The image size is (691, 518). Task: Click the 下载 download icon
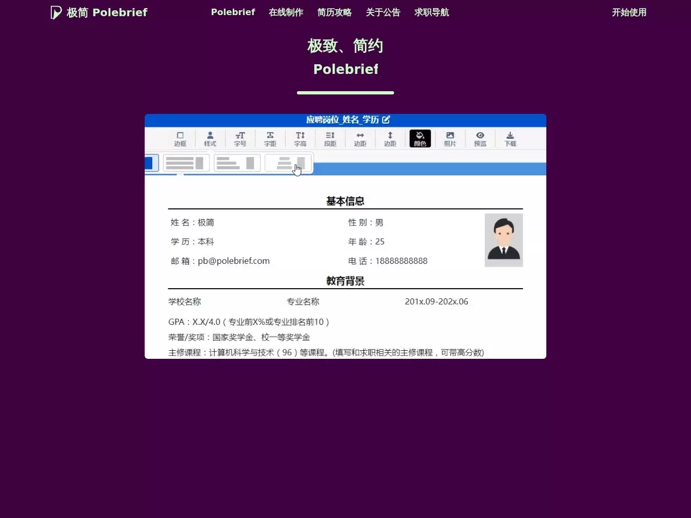click(510, 139)
